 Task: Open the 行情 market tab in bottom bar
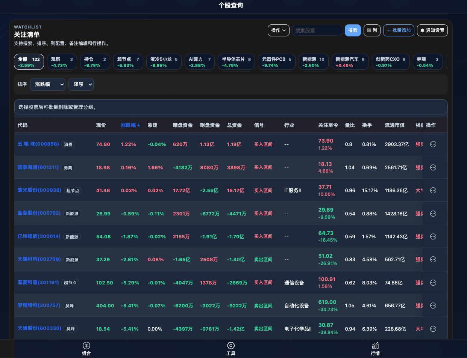[x=375, y=349]
